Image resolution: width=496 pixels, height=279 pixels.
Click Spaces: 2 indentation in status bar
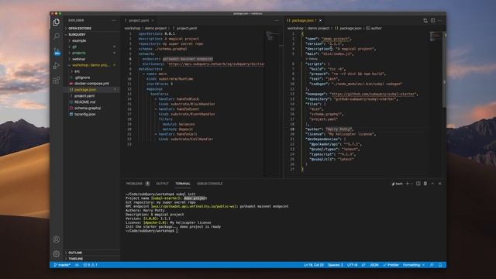336,265
